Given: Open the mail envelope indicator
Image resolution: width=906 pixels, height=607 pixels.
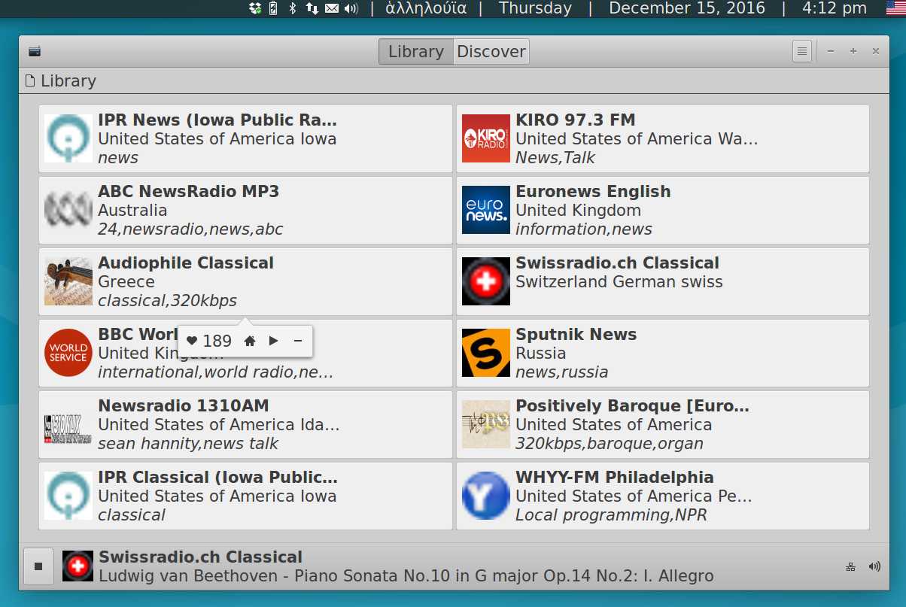Looking at the screenshot, I should click(x=332, y=8).
